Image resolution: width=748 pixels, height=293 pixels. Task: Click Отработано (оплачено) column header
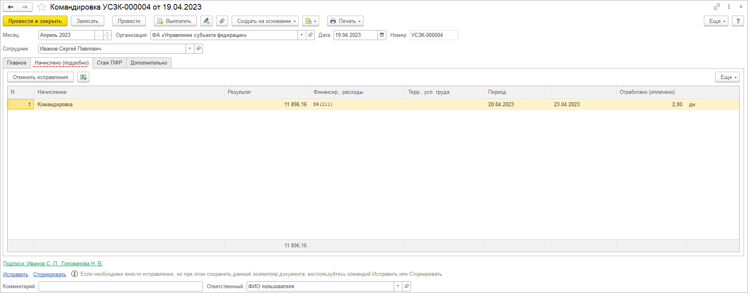677,92
